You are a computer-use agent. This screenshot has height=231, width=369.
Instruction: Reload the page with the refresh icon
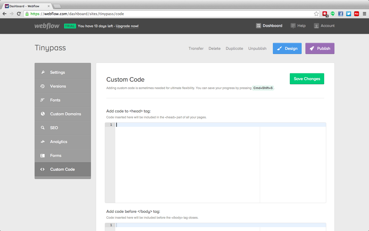[19, 14]
